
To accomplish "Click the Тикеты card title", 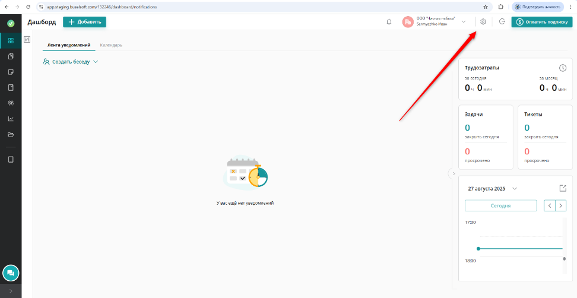I will [x=533, y=114].
